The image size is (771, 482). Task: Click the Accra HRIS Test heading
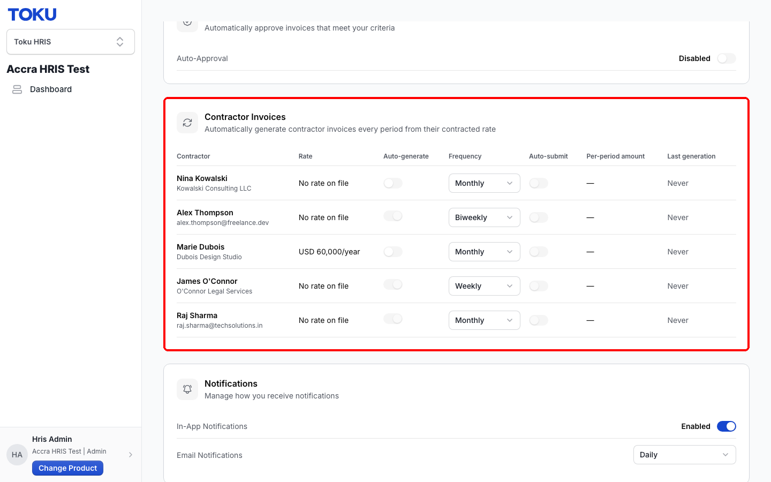coord(48,69)
